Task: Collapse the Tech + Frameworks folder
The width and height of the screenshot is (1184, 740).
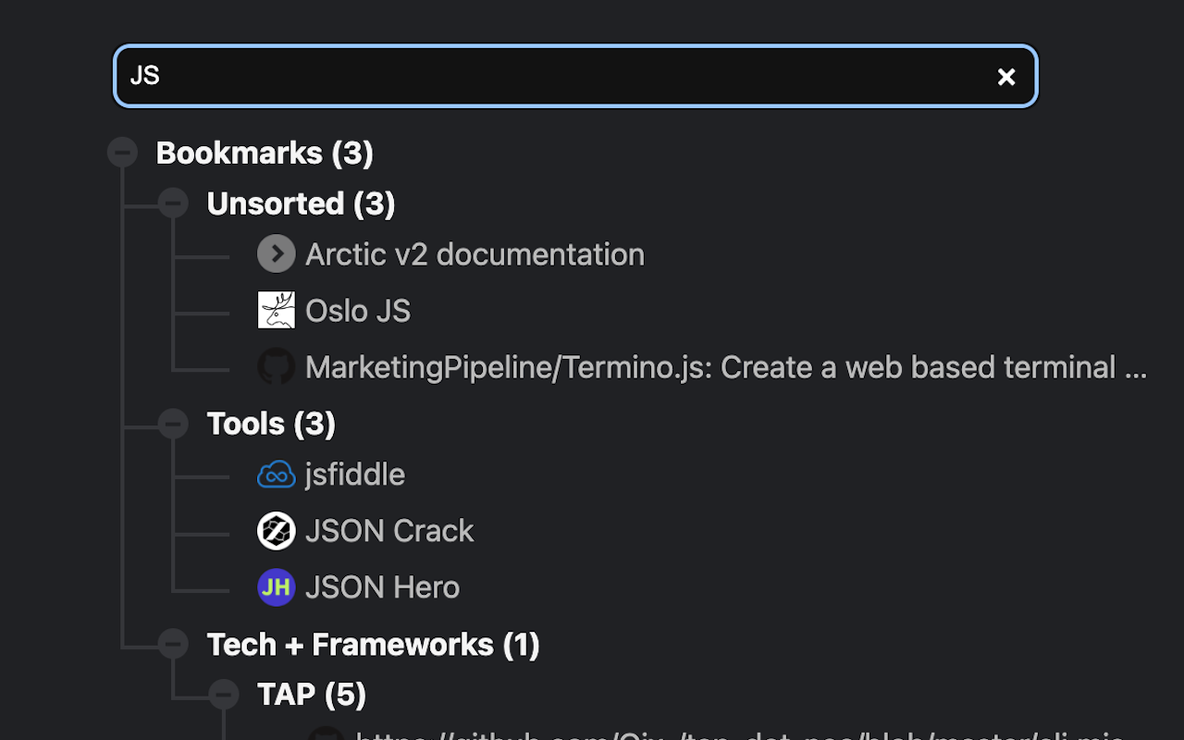Action: pos(173,644)
